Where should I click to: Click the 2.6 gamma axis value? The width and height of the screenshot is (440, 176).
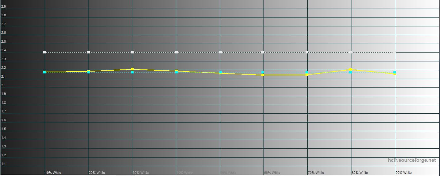tap(3, 33)
